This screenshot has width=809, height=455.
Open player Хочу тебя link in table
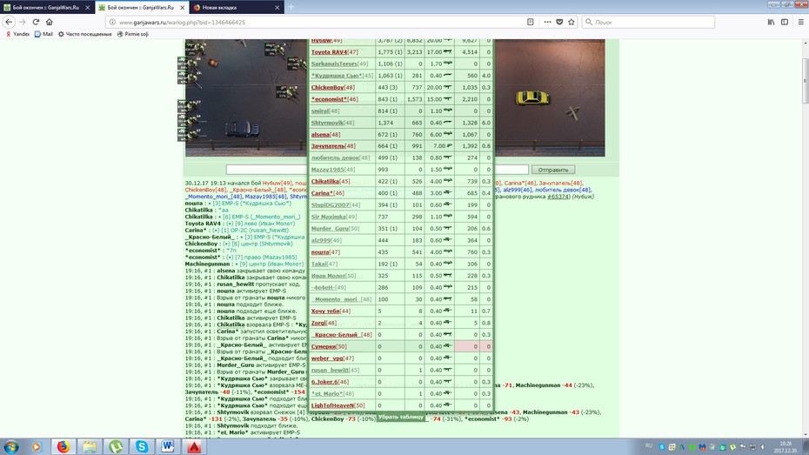[325, 311]
